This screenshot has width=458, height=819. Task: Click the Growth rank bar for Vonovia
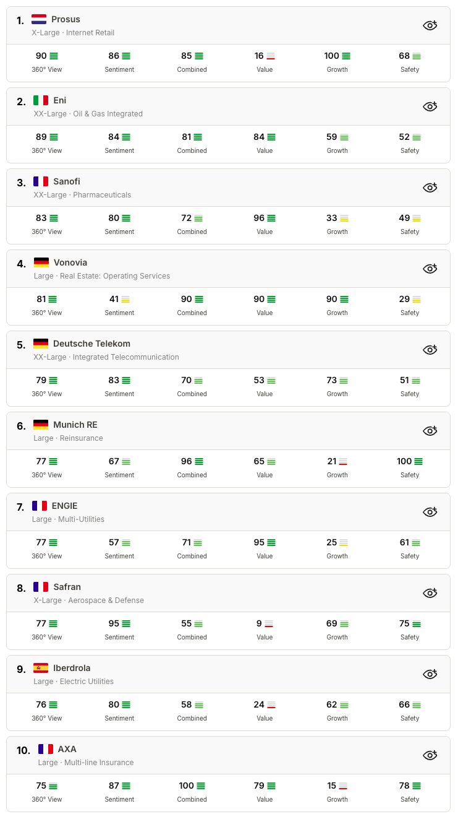tap(344, 299)
